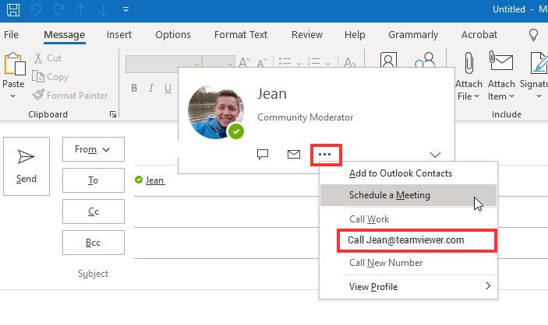Go to previous item with the up arrow
This screenshot has width=548, height=325.
tap(81, 9)
